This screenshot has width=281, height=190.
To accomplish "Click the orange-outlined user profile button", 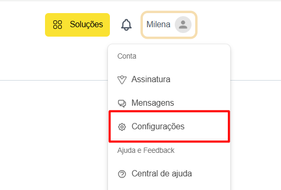I will [169, 25].
